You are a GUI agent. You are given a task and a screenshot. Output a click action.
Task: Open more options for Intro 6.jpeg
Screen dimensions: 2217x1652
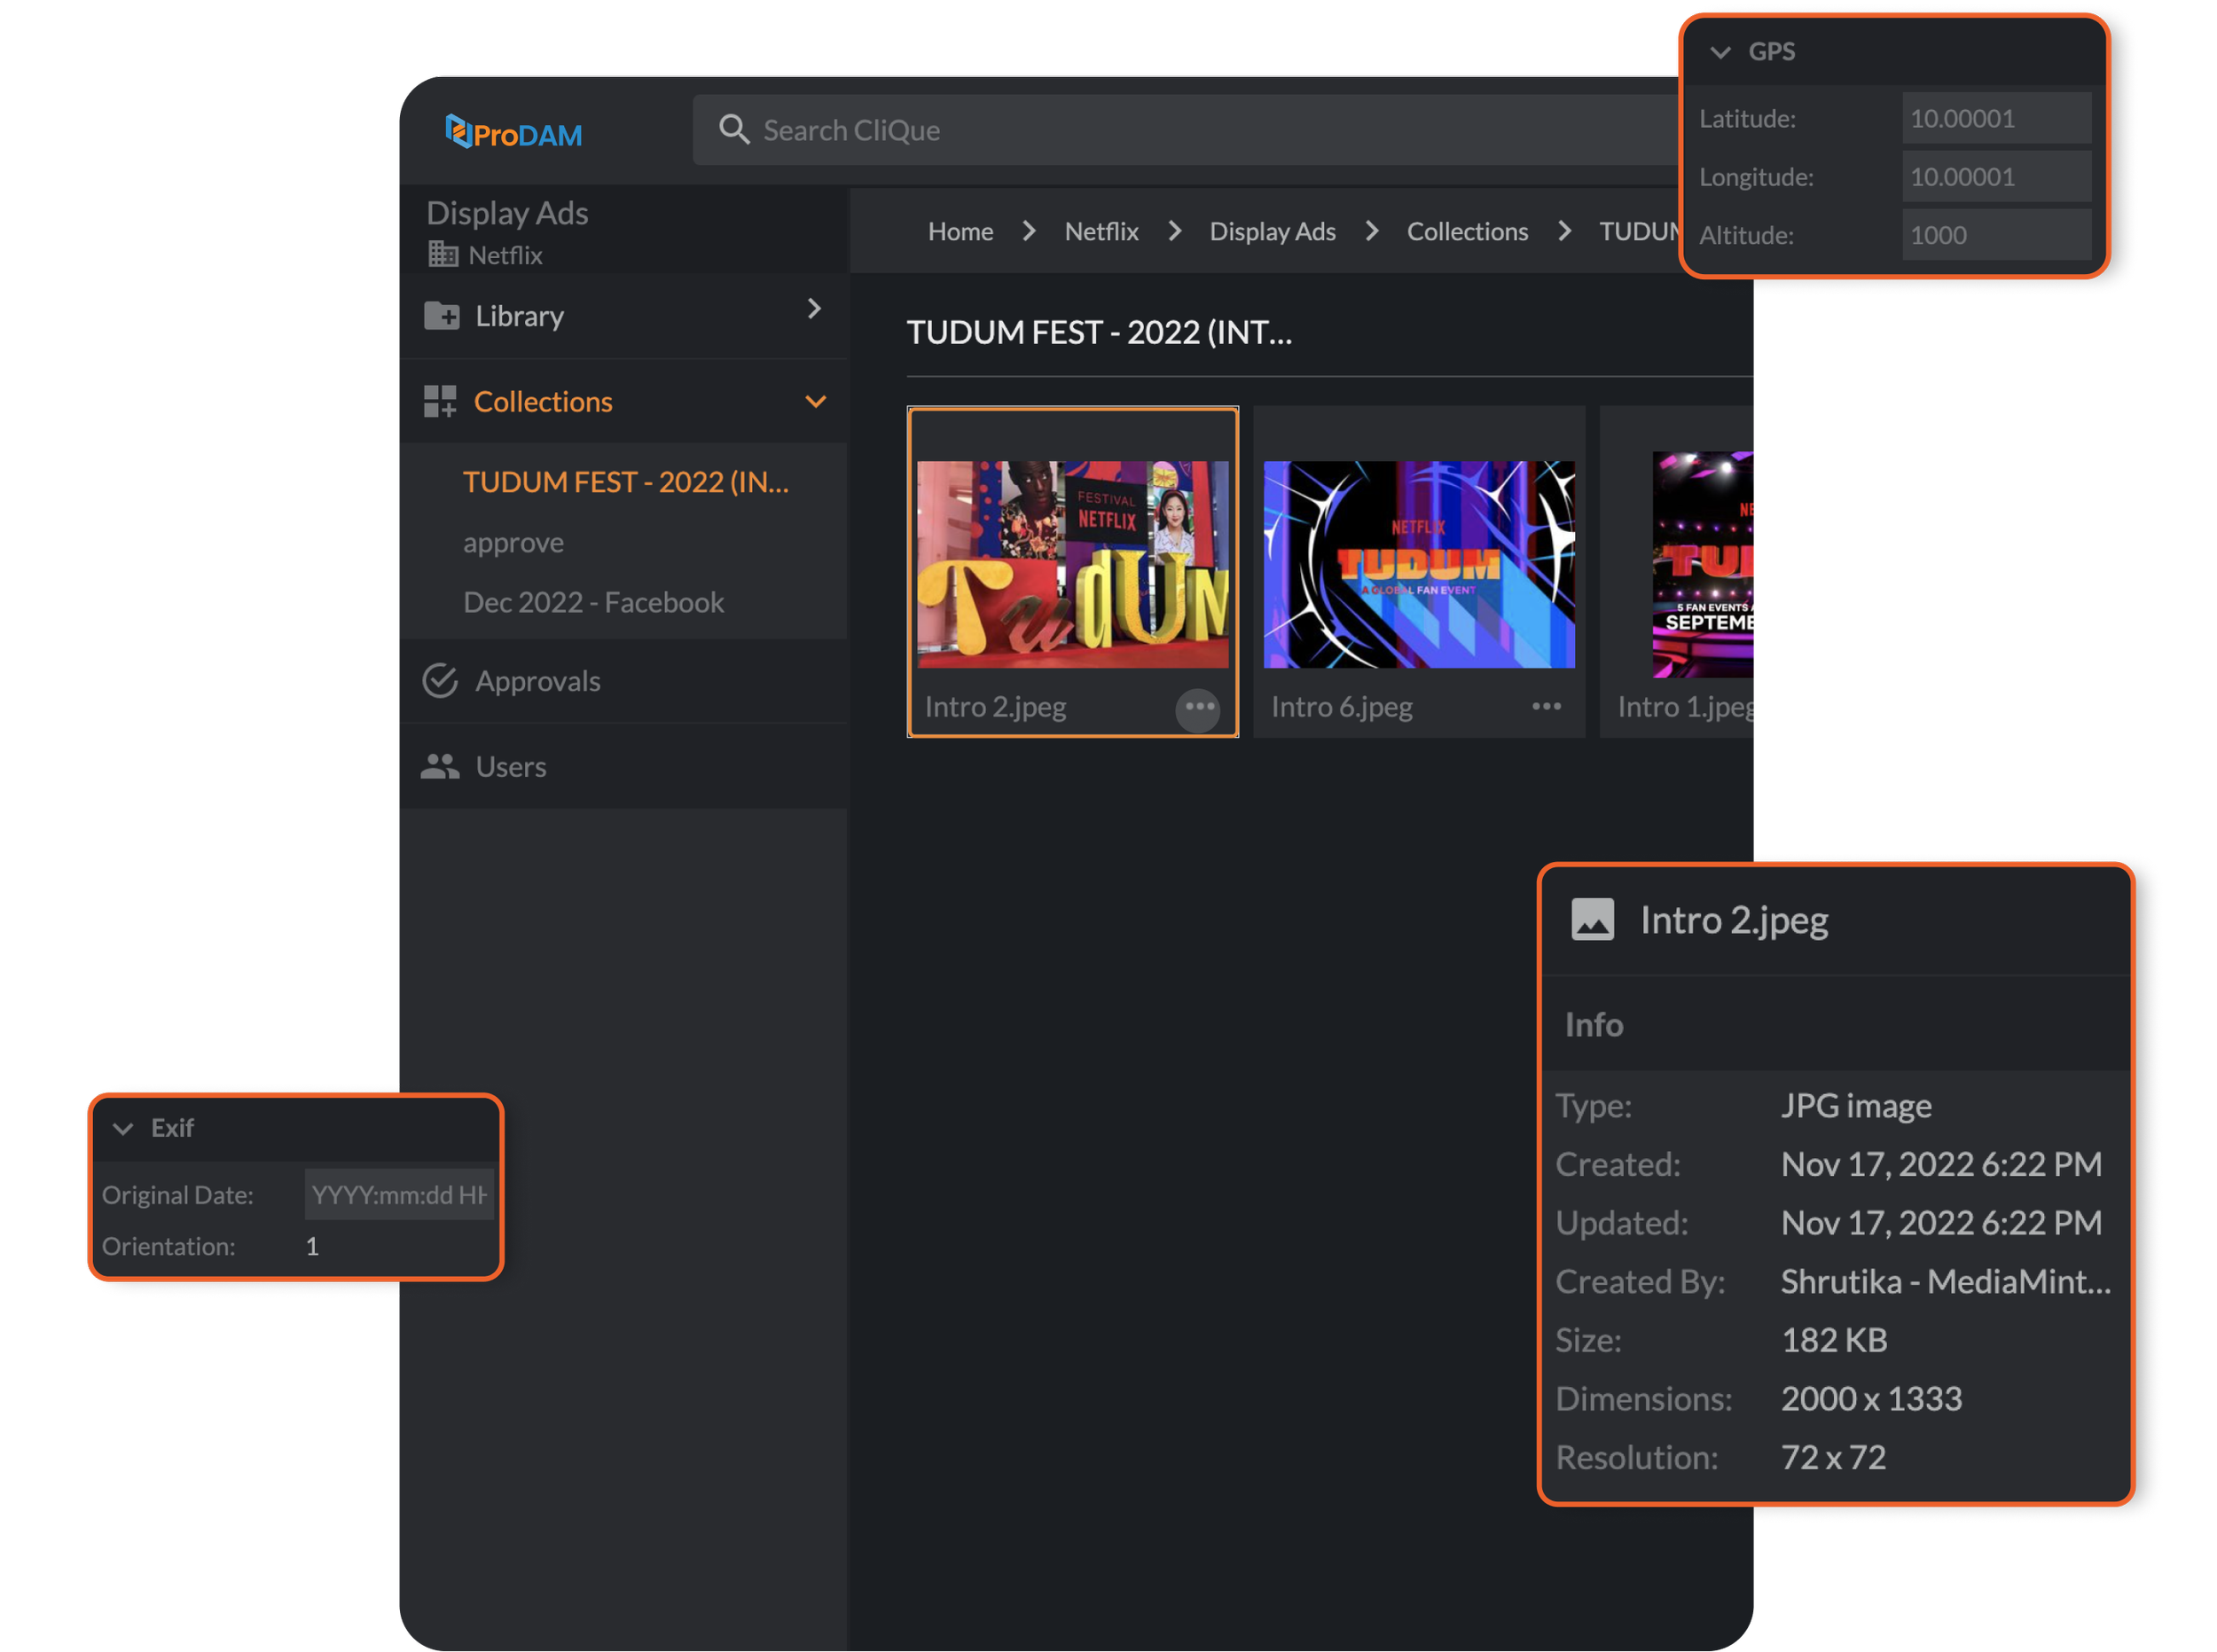click(1546, 707)
